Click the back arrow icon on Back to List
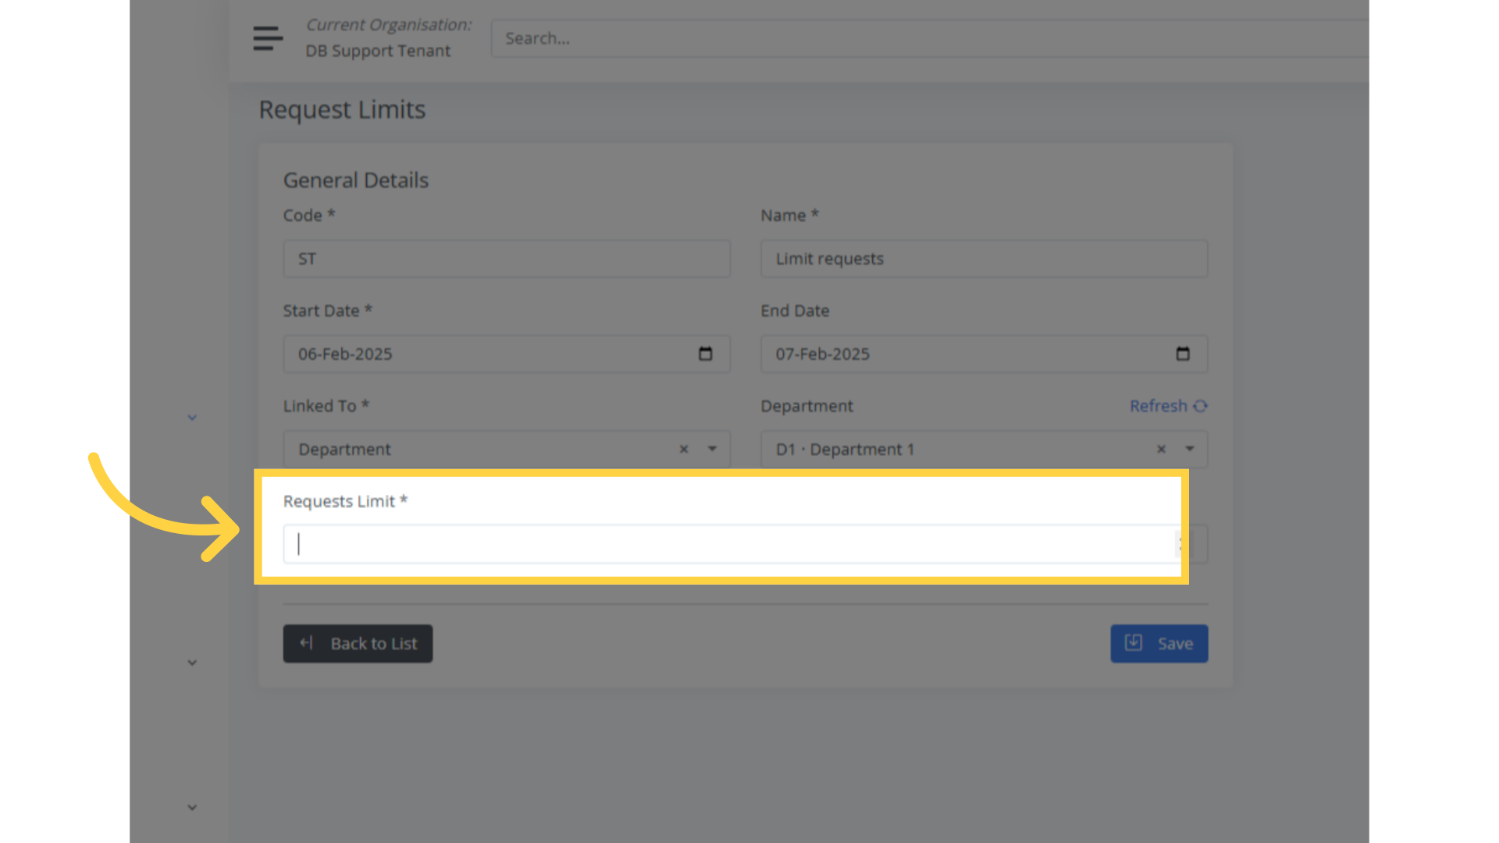This screenshot has height=843, width=1499. point(305,642)
